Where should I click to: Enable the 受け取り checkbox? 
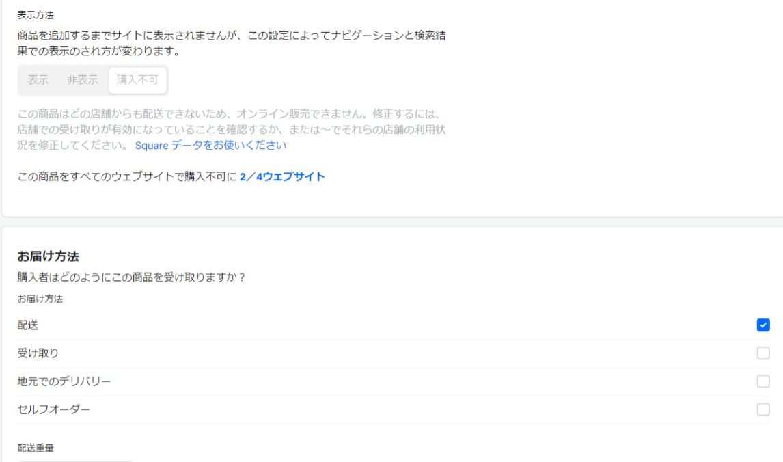763,353
